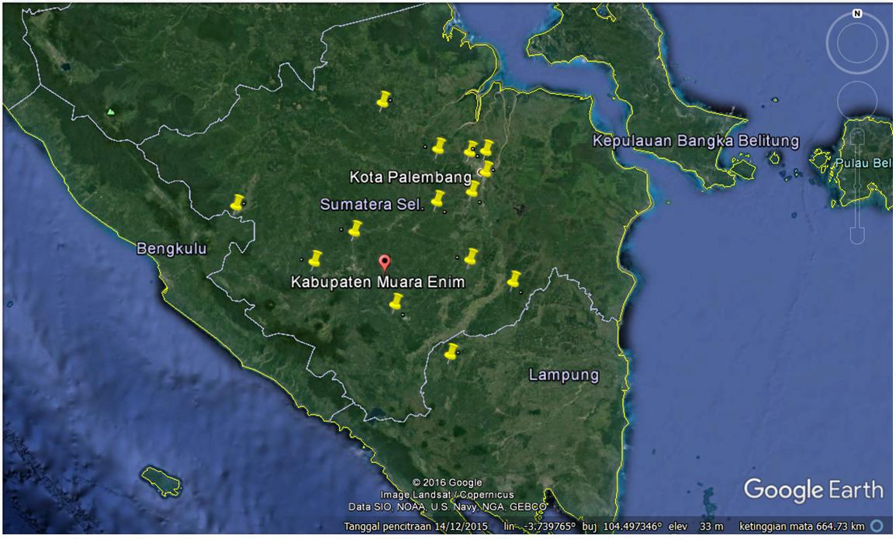Image resolution: width=896 pixels, height=539 pixels.
Task: Click the red placemark above Kabupaten Muara Enim
Action: coord(383,262)
